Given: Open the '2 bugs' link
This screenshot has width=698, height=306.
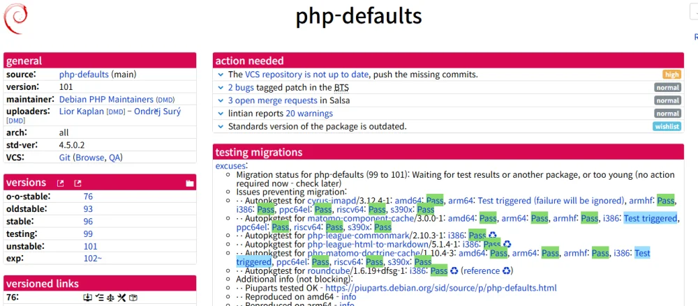Looking at the screenshot, I should coord(241,88).
